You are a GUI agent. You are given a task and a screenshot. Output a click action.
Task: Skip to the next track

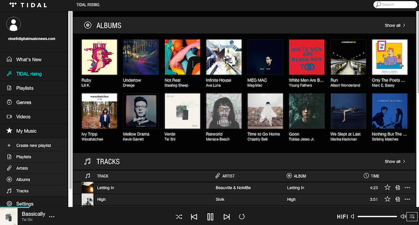[x=226, y=217]
